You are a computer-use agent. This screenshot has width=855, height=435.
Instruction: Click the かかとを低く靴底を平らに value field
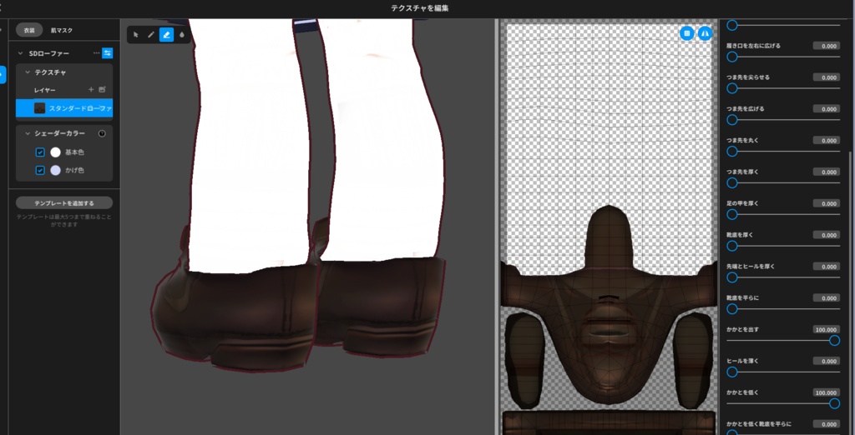click(x=826, y=424)
